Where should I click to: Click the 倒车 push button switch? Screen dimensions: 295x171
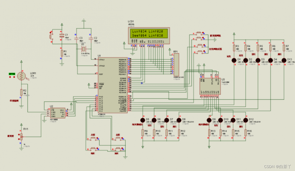coord(93,149)
